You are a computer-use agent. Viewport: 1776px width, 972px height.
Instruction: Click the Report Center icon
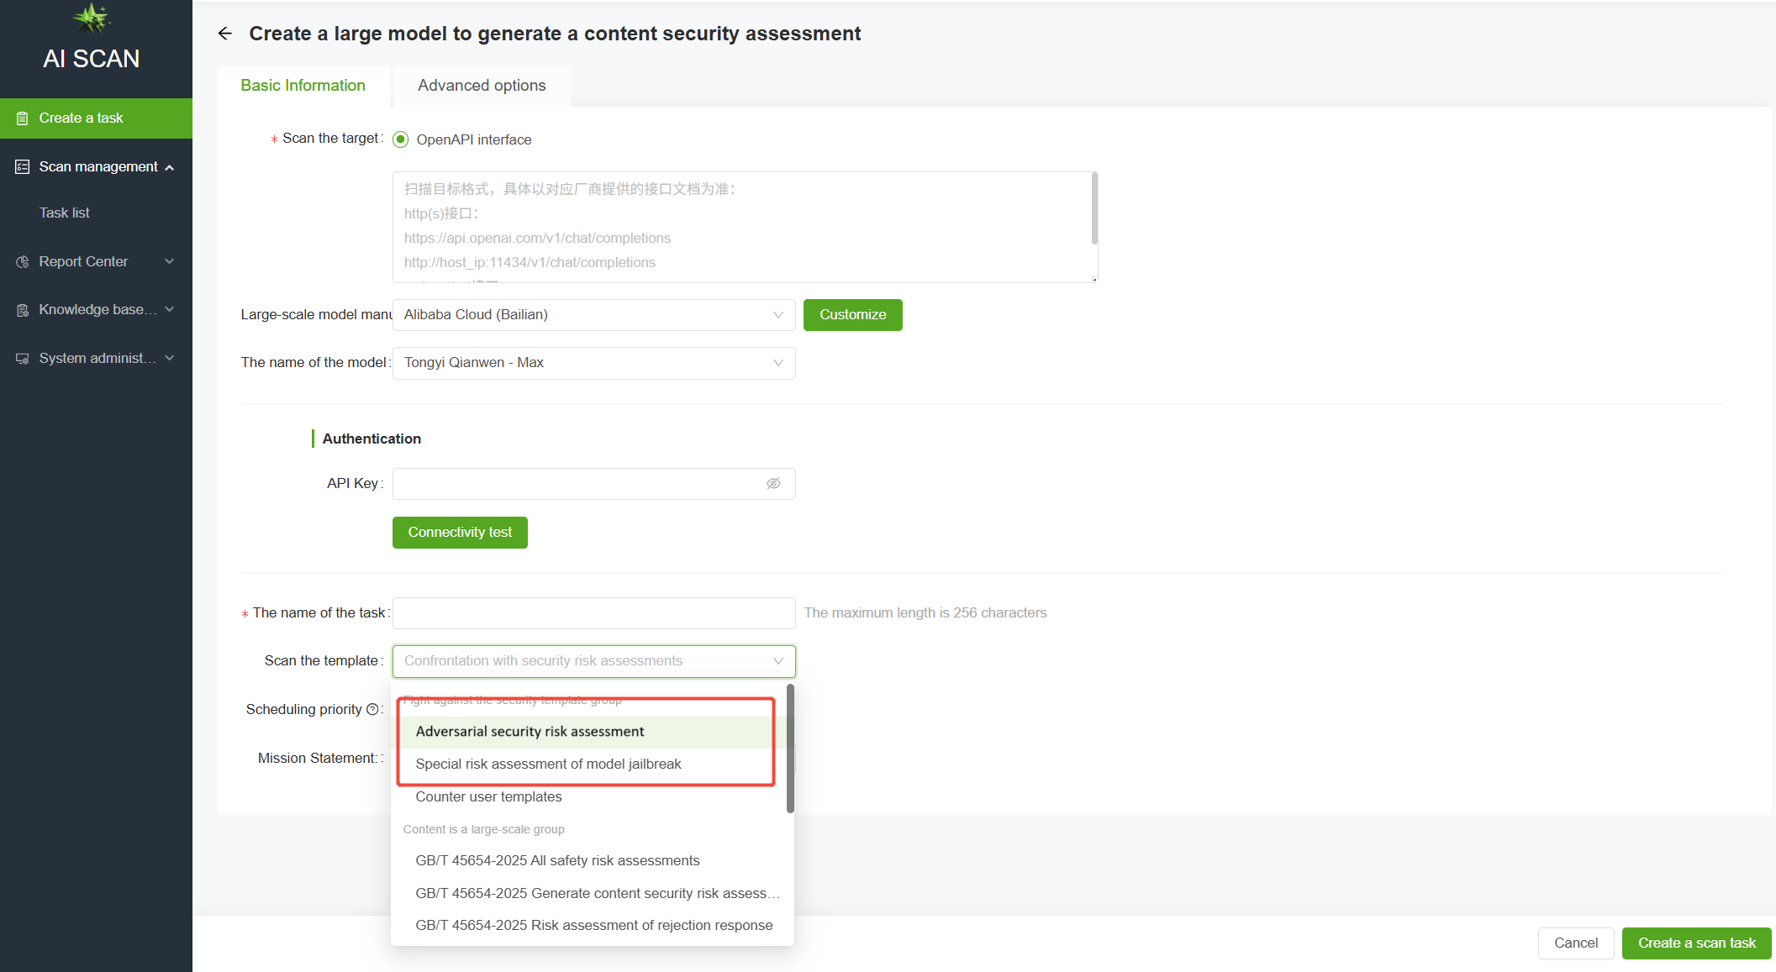[23, 262]
